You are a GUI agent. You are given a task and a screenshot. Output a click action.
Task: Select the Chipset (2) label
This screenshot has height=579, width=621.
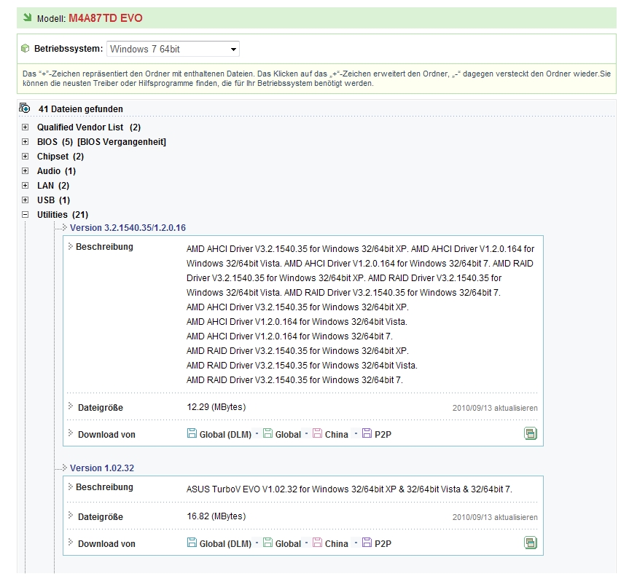tap(60, 157)
